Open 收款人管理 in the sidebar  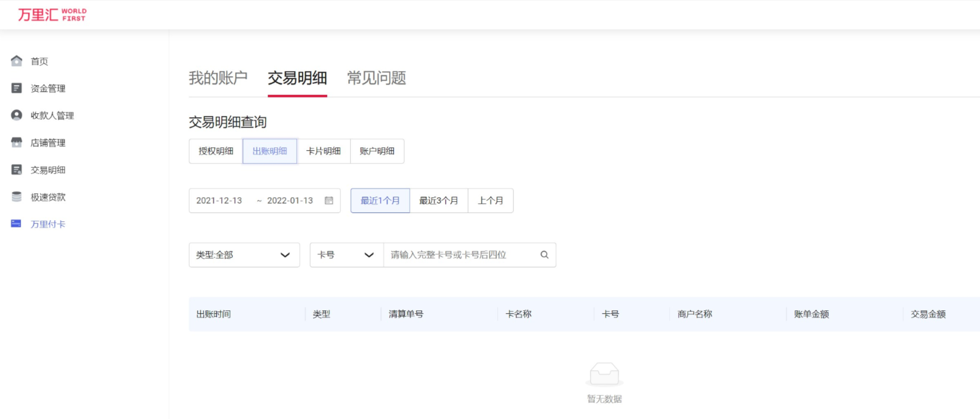pyautogui.click(x=52, y=115)
